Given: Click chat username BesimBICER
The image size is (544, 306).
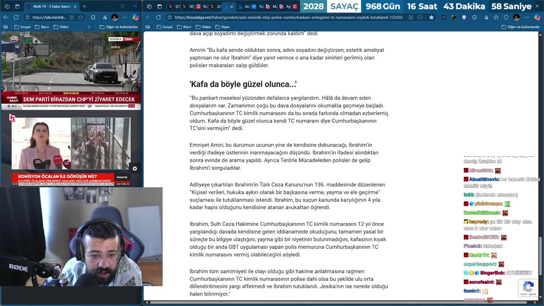Looking at the screenshot, I should pyautogui.click(x=484, y=238).
